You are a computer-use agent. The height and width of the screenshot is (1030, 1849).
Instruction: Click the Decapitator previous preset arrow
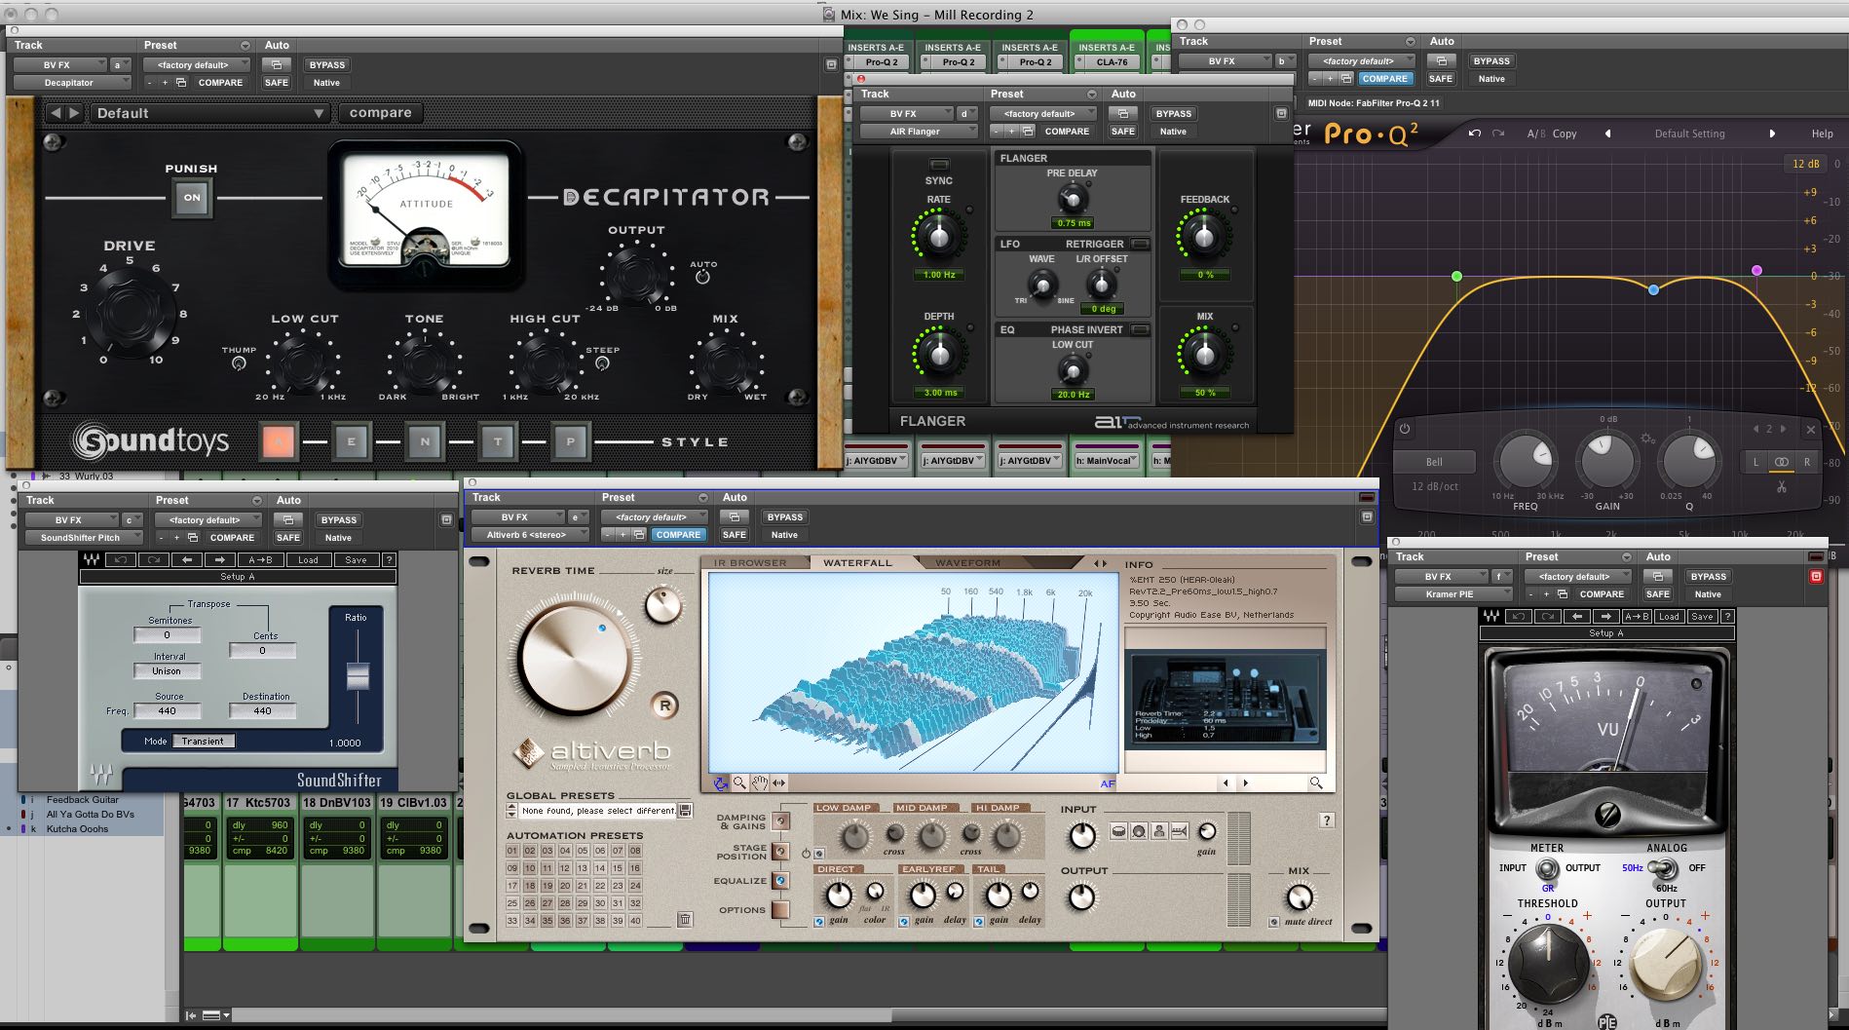tap(56, 113)
